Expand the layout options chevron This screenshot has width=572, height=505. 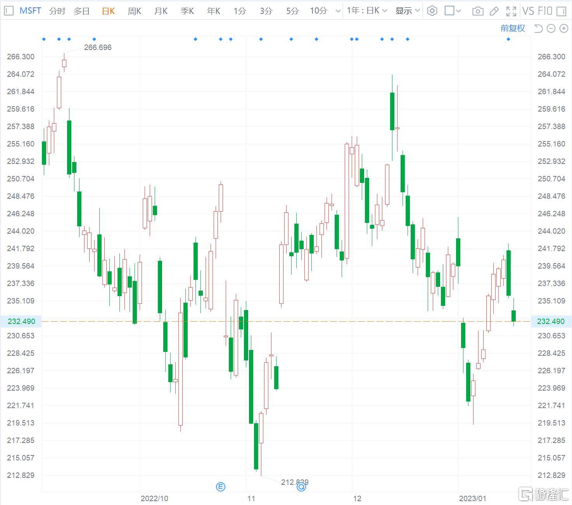pos(459,11)
